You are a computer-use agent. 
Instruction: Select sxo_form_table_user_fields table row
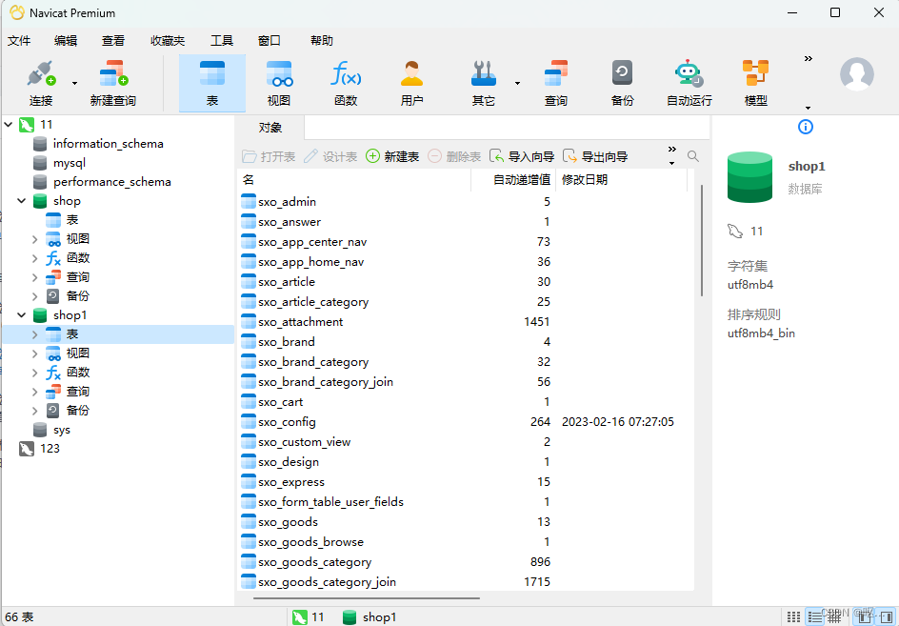coord(466,501)
